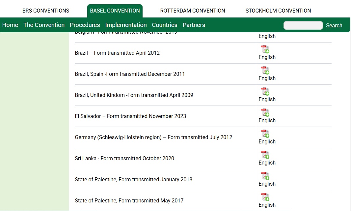Screen dimensions: 351x211
Task: Open The Convention menu
Action: pos(44,25)
